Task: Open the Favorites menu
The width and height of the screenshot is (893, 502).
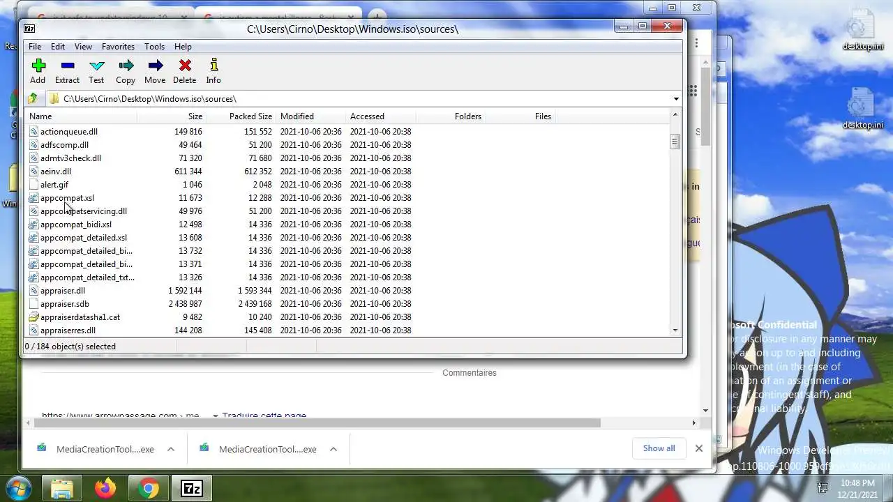Action: pos(118,47)
